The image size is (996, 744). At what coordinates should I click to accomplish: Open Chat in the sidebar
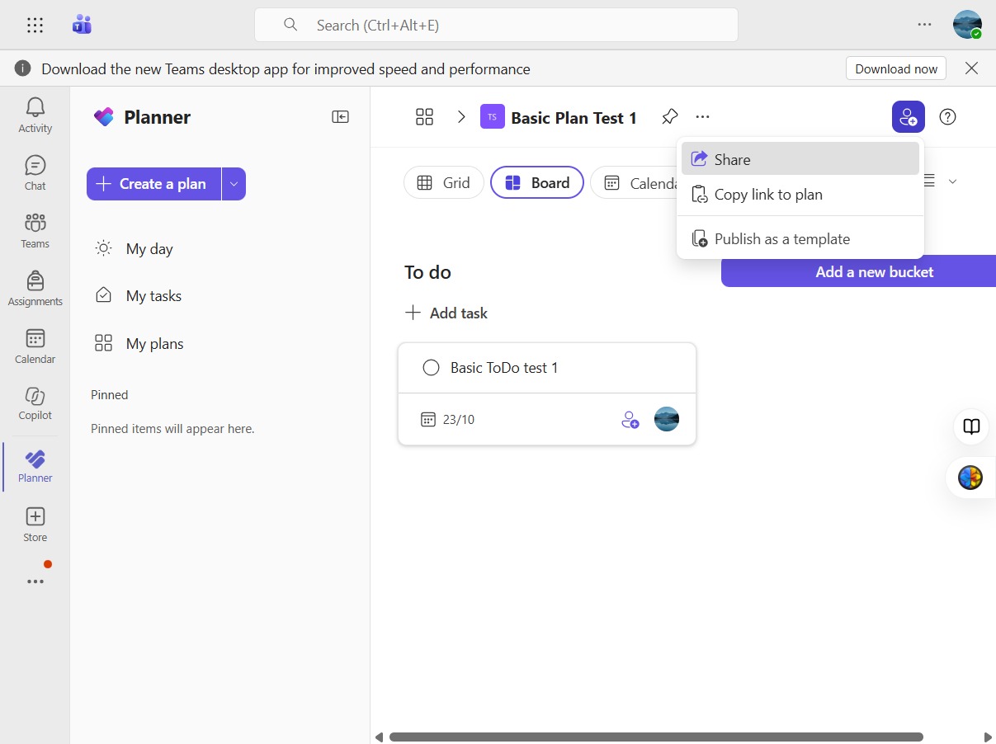pos(35,172)
